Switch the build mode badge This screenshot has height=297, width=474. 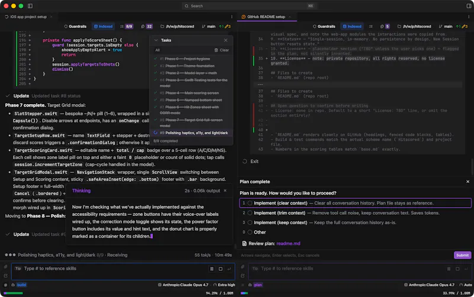(x=21, y=285)
